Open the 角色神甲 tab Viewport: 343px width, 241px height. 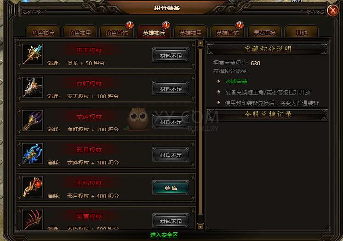tap(80, 32)
